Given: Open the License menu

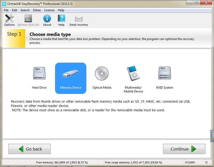Looking at the screenshot, I should coord(49,10).
